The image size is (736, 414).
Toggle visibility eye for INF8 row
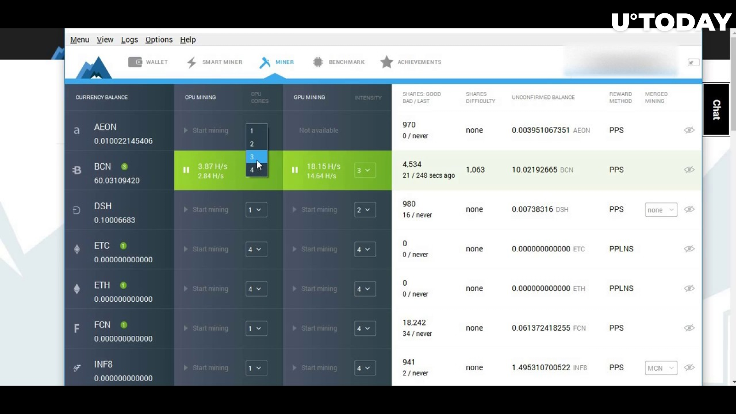tap(689, 368)
